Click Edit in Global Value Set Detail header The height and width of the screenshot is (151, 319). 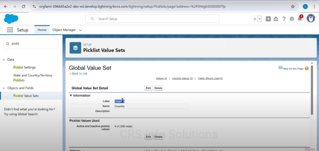pyautogui.click(x=148, y=88)
